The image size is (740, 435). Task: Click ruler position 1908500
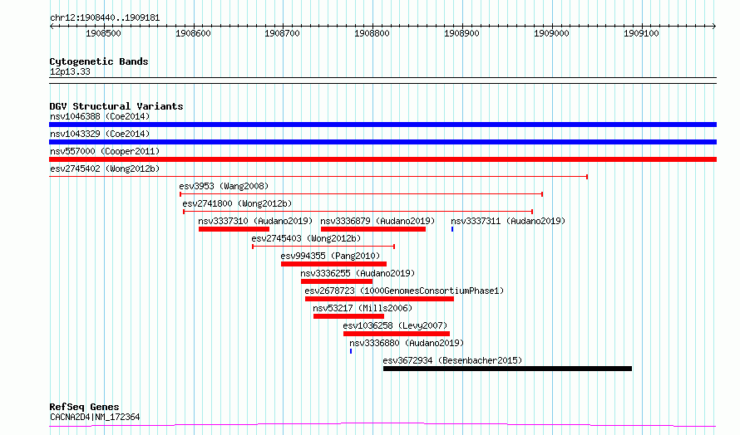[103, 33]
